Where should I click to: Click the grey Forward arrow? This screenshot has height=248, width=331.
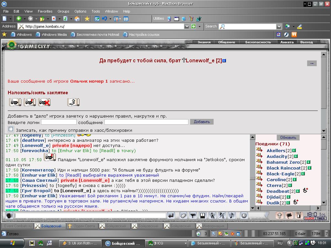pos(30,19)
